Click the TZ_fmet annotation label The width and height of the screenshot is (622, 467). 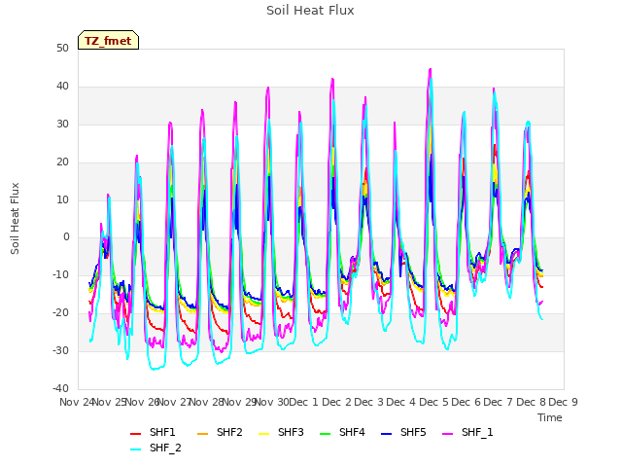click(108, 41)
